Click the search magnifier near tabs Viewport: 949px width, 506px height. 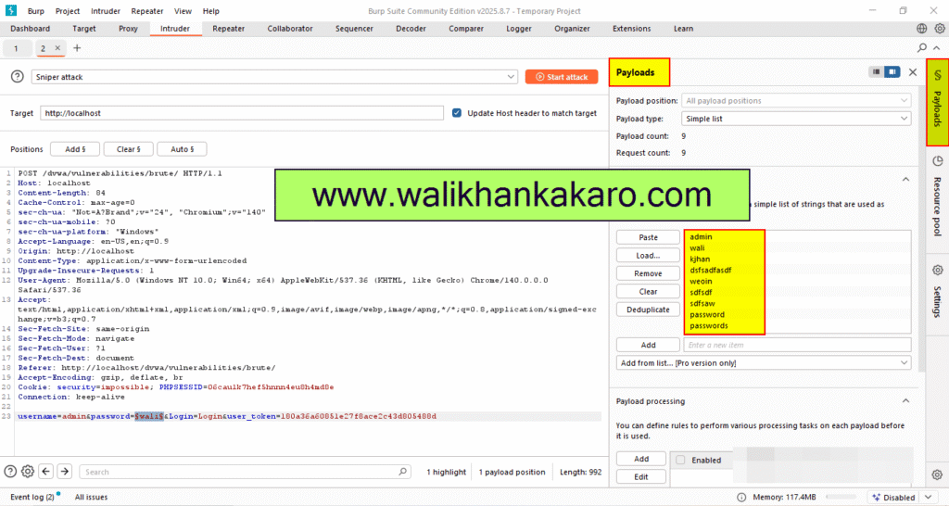[x=922, y=47]
